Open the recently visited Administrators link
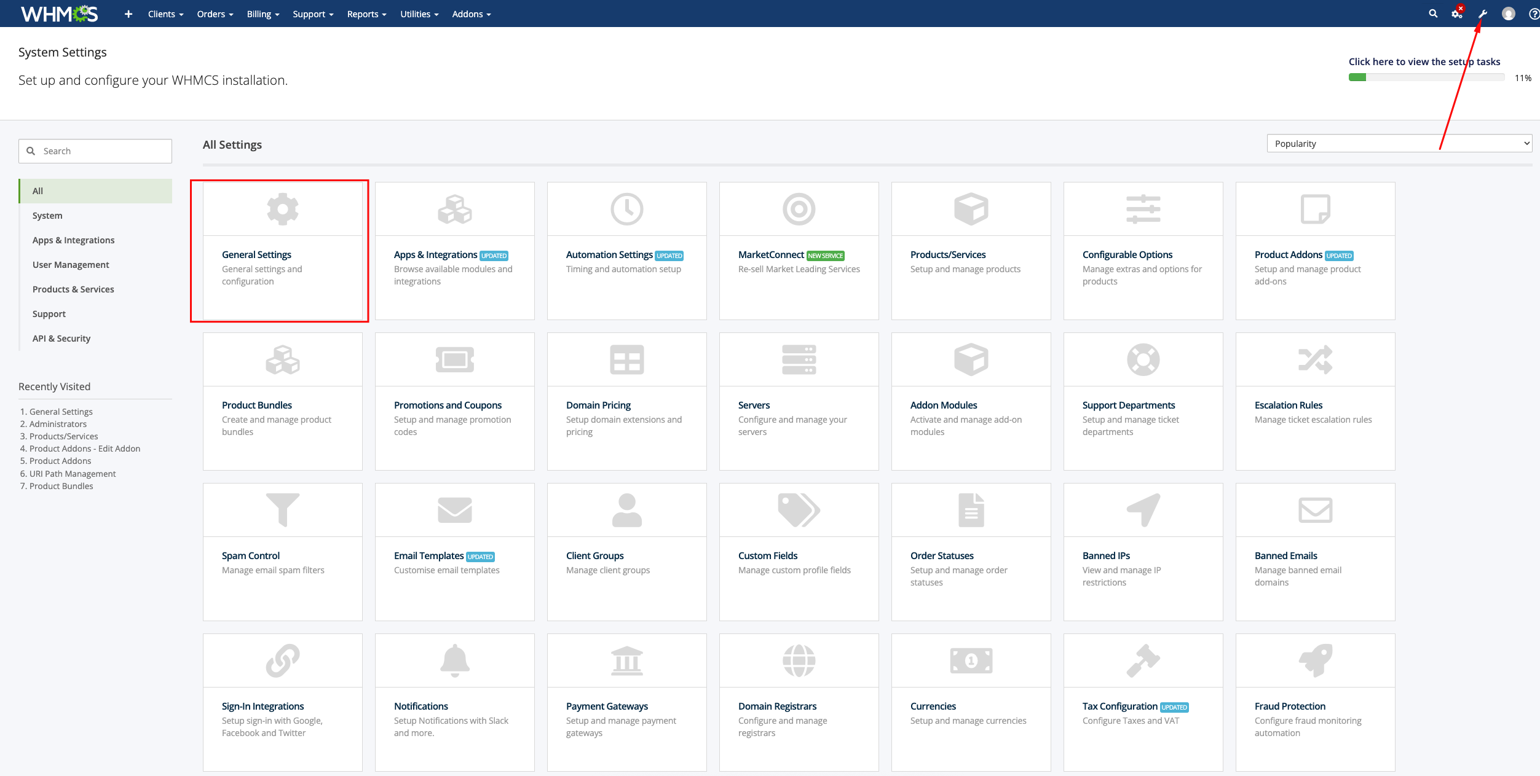The image size is (1540, 776). click(x=58, y=424)
